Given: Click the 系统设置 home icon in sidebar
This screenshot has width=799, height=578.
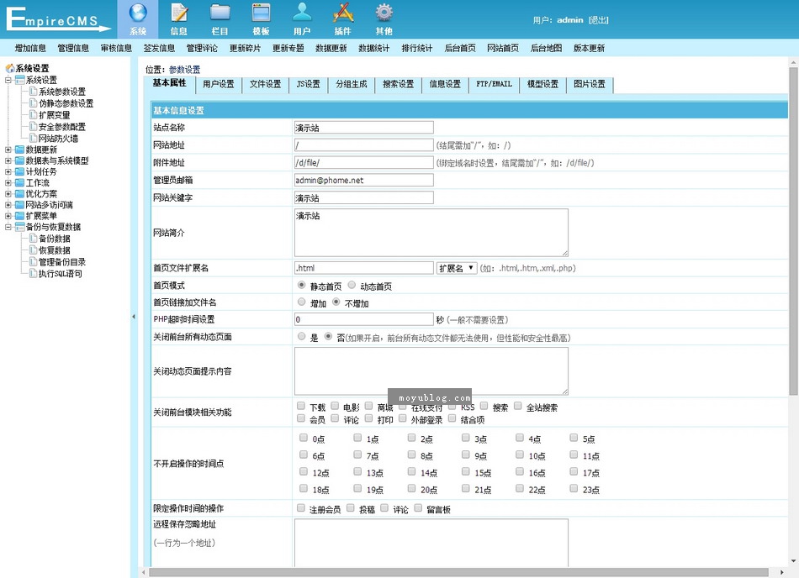Looking at the screenshot, I should tap(10, 68).
